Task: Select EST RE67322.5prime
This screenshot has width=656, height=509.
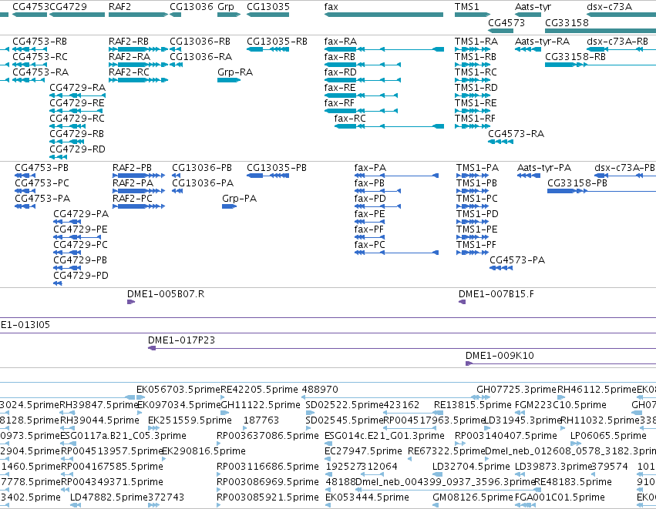Action: (446, 451)
